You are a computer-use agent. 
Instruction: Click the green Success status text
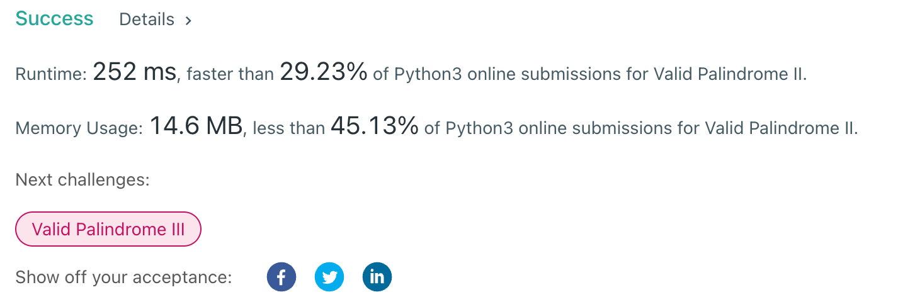click(x=54, y=19)
